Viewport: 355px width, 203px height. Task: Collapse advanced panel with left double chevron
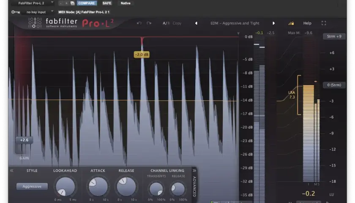click(11, 170)
